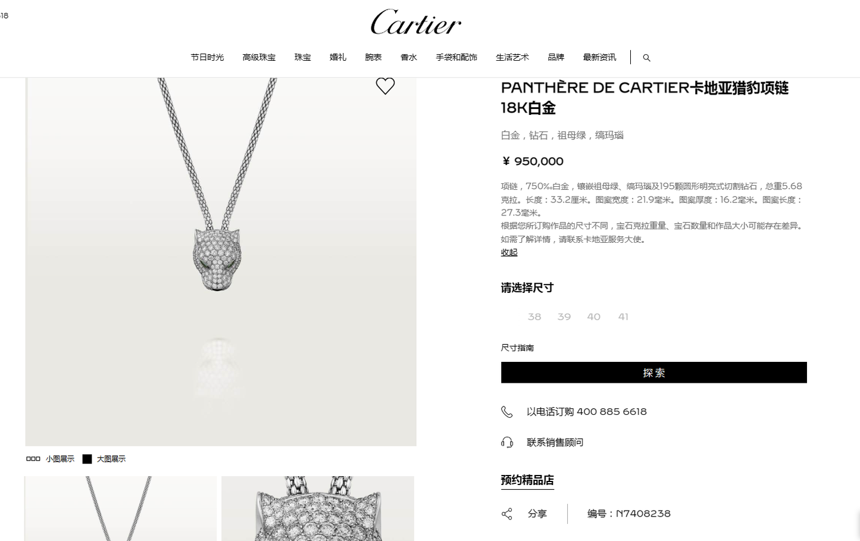Click the black 探索 button
This screenshot has width=860, height=541.
pyautogui.click(x=654, y=373)
